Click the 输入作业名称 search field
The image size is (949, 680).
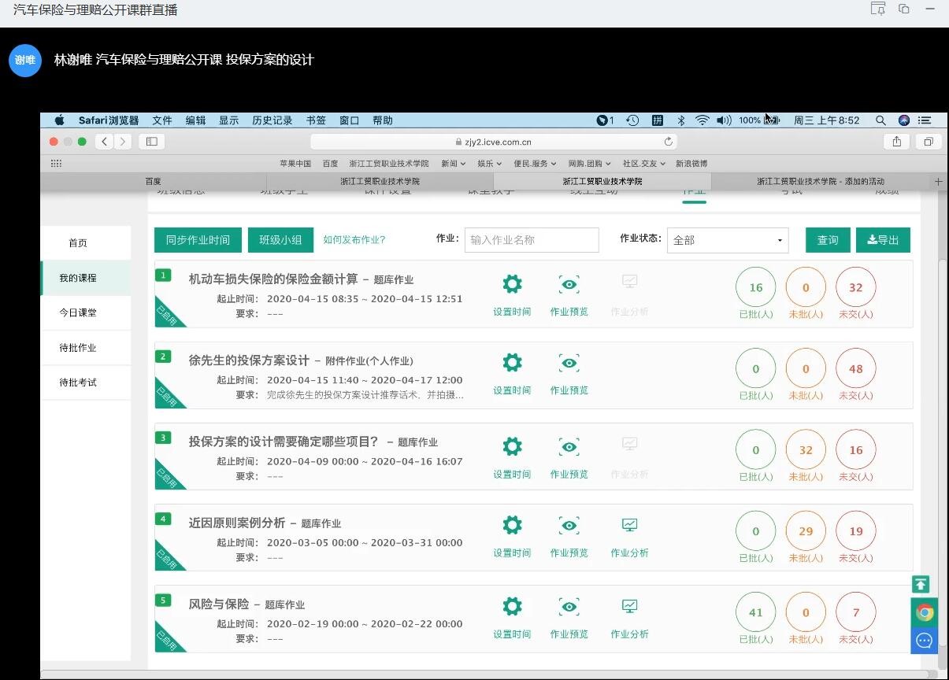pos(532,240)
